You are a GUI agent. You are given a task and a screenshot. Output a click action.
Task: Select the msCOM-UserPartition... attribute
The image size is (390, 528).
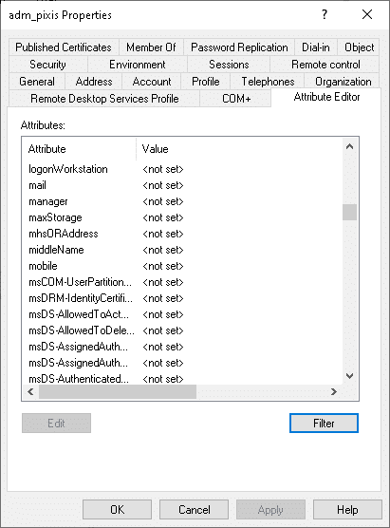click(80, 282)
